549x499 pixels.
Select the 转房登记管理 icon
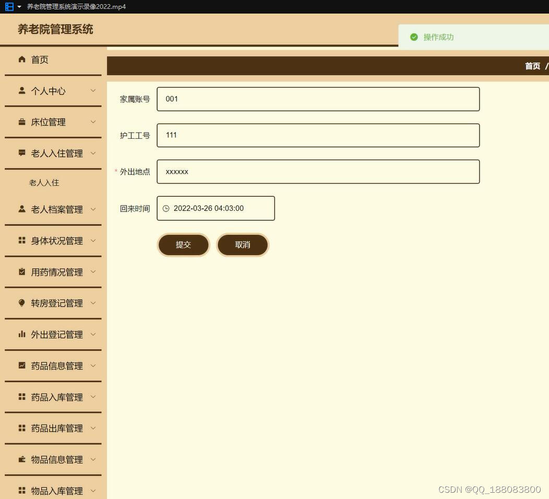click(x=21, y=303)
